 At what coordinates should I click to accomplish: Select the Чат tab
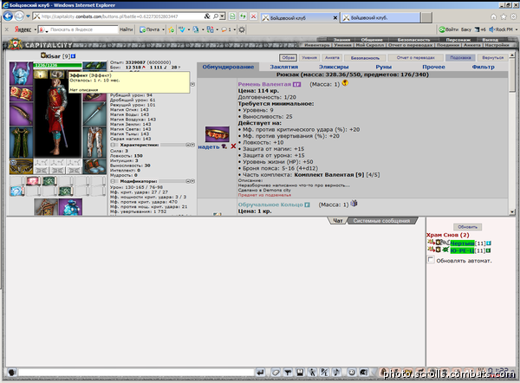(x=338, y=220)
